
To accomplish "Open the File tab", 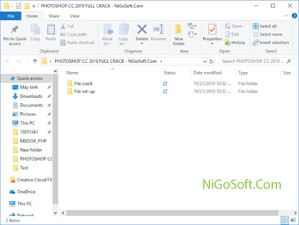I will [x=11, y=16].
